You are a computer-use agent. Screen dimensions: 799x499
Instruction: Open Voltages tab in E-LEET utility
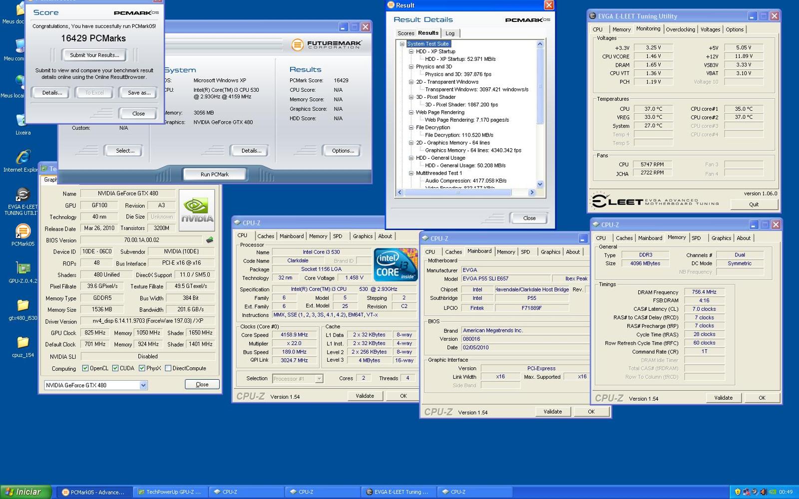710,29
